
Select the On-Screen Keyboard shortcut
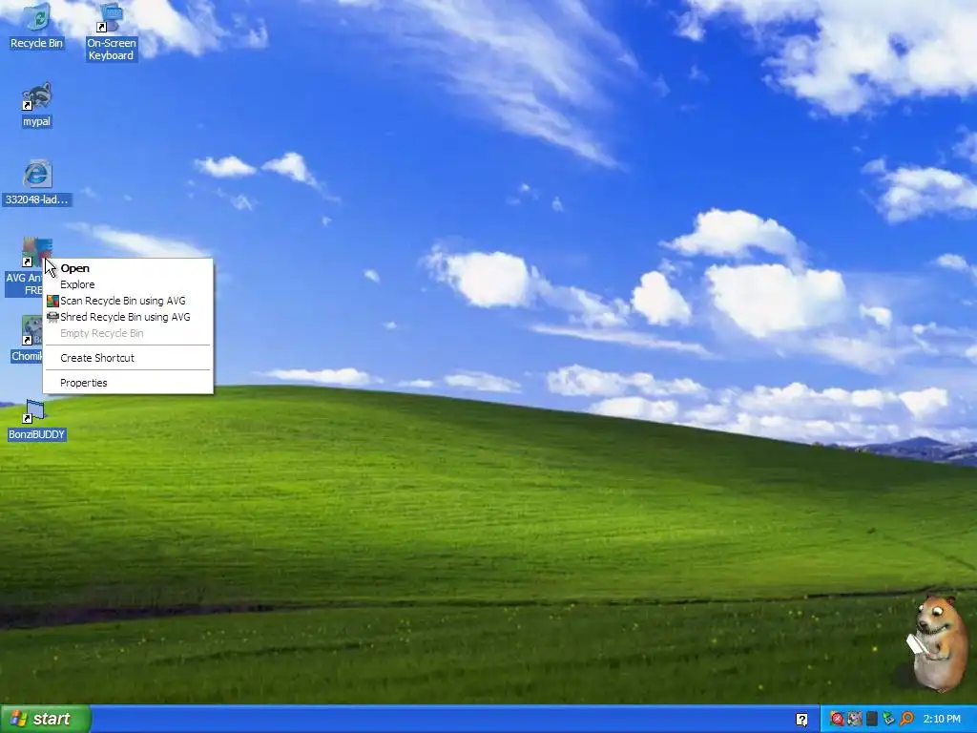[x=111, y=31]
